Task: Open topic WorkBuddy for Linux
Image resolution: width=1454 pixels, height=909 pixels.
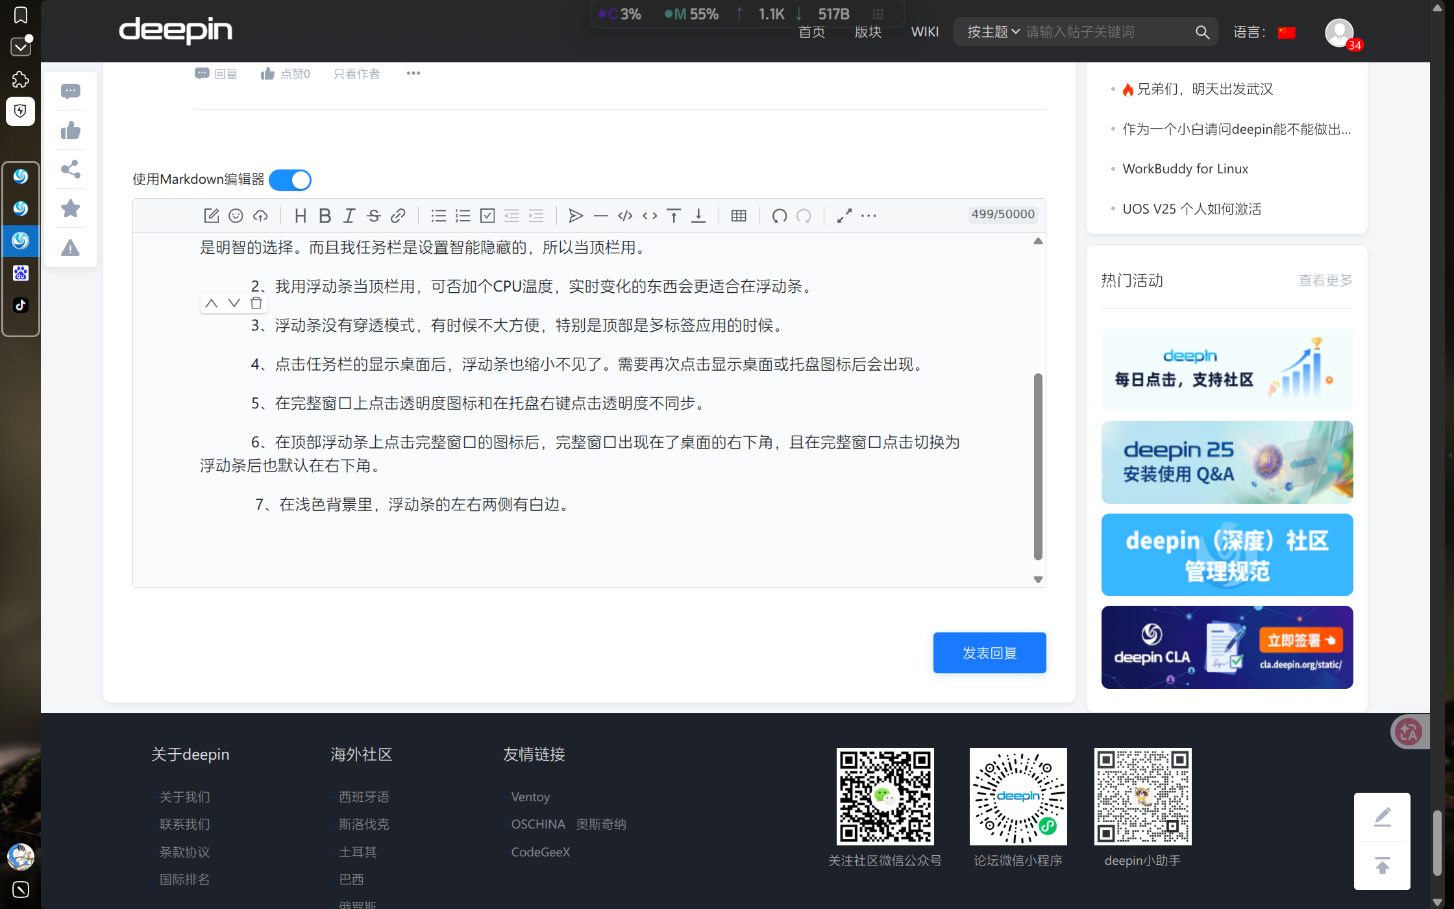Action: click(1185, 169)
